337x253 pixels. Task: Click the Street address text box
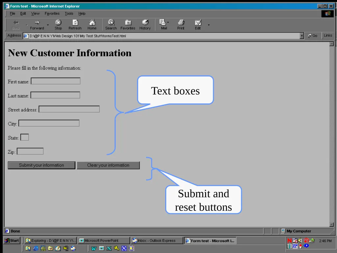(x=69, y=109)
